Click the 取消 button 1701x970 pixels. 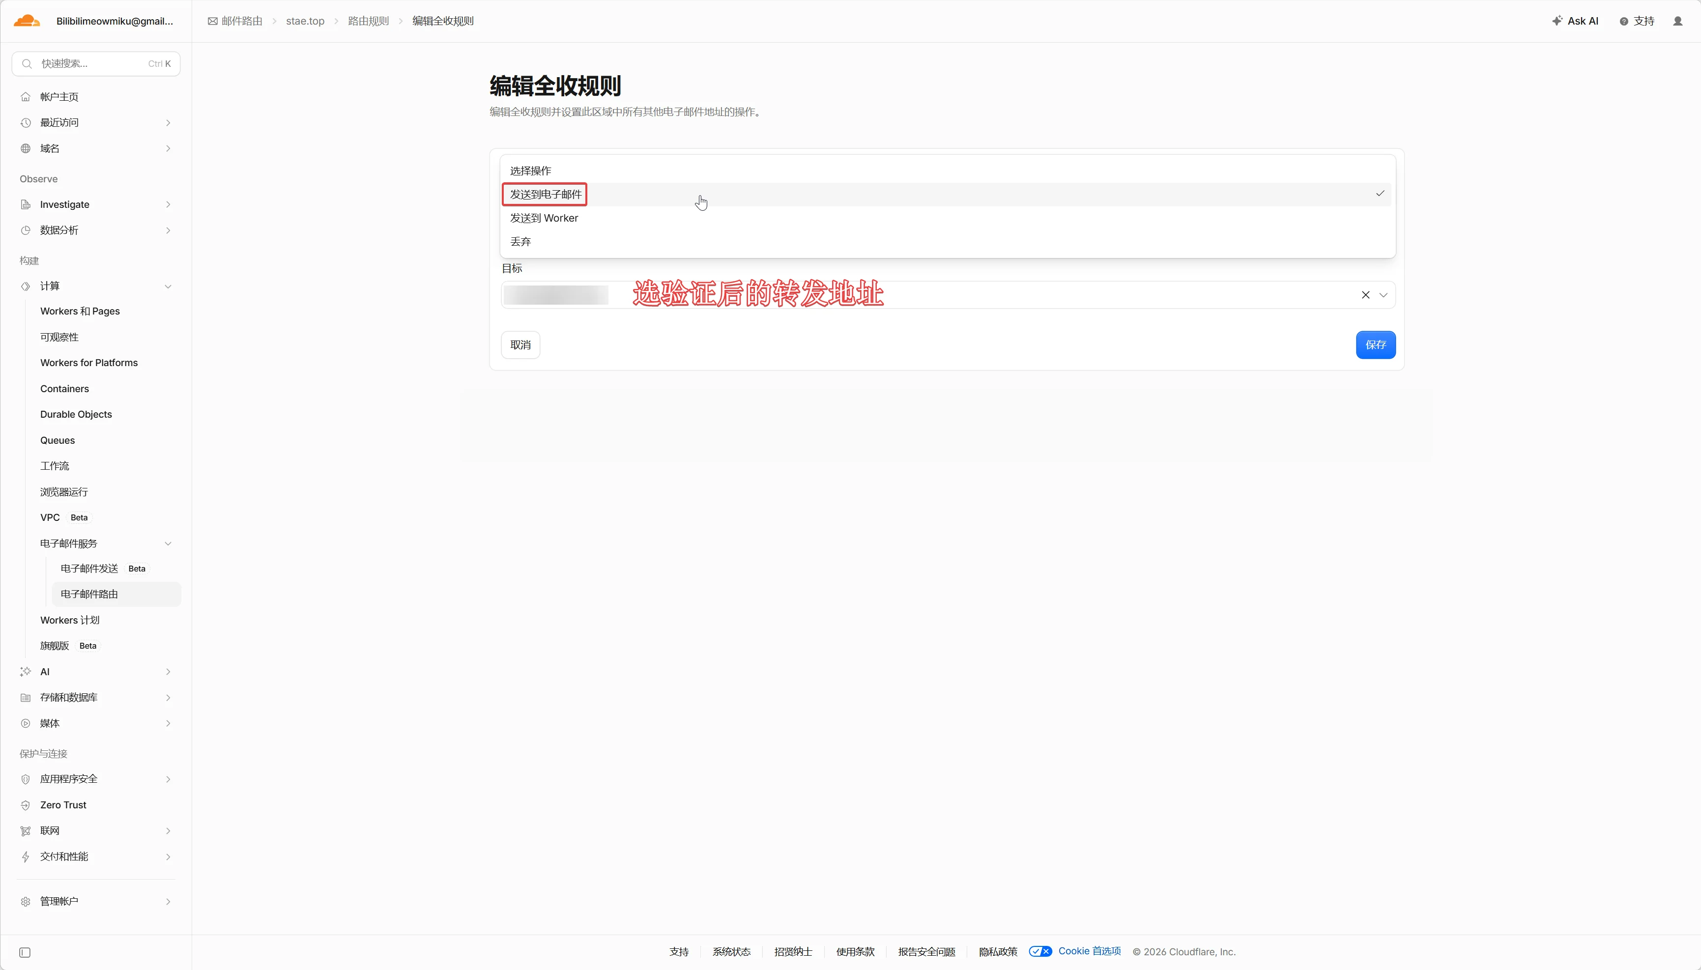point(520,345)
